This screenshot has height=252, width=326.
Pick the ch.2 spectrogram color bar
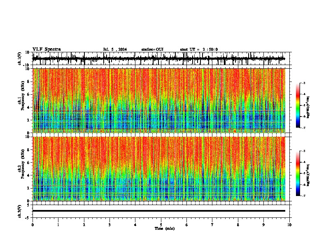[298, 173]
